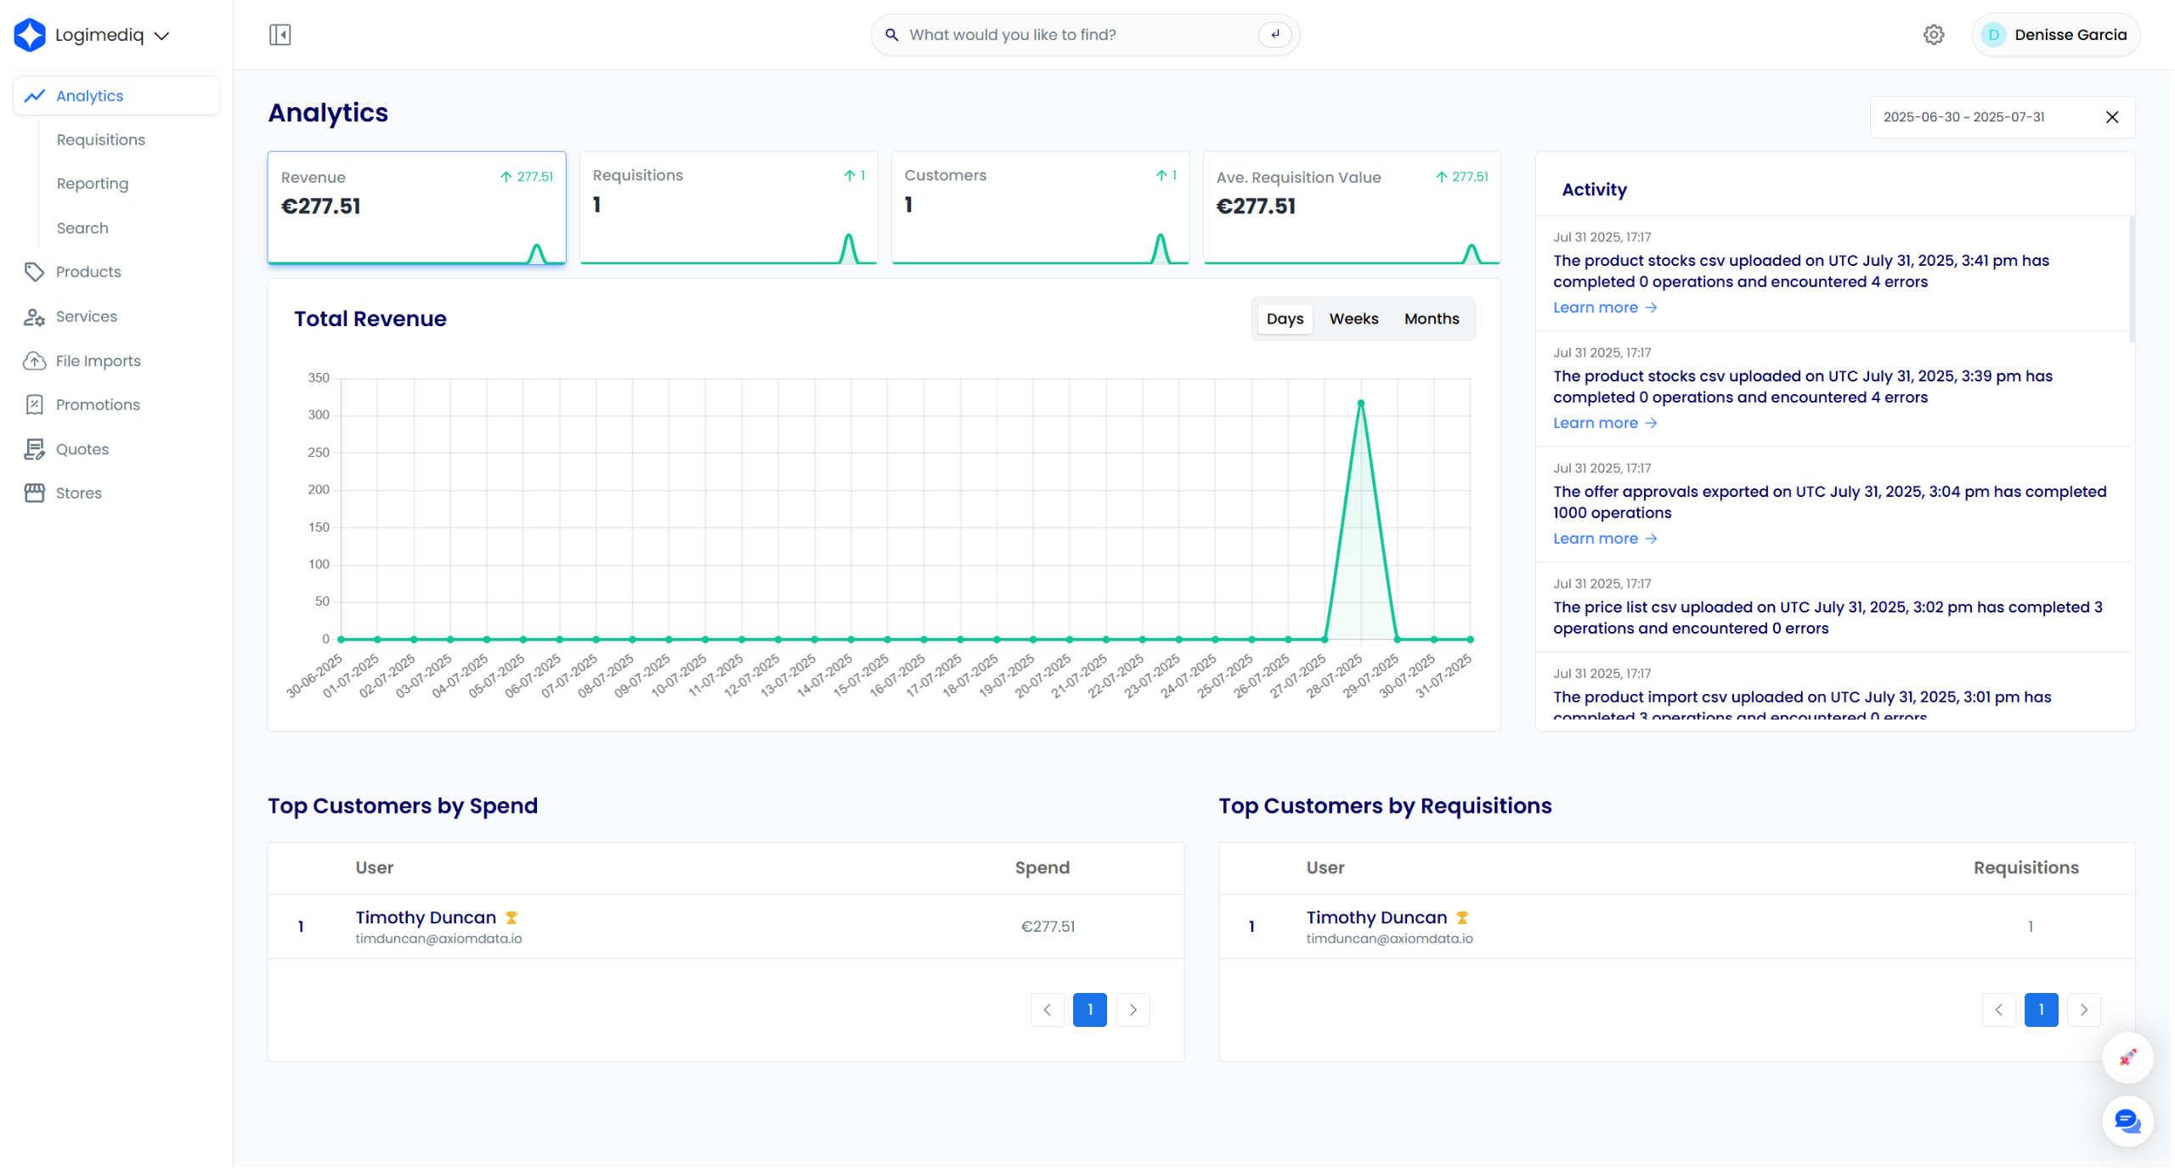Open the Quotes sidebar icon
Viewport: 2175px width, 1168px height.
click(x=34, y=449)
